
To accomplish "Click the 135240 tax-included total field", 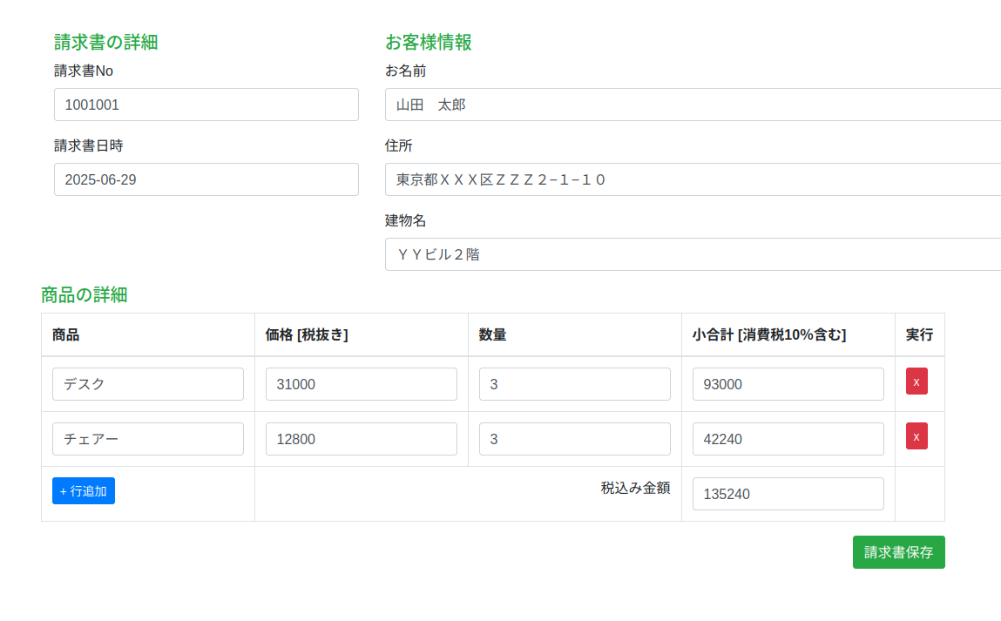I will [788, 494].
